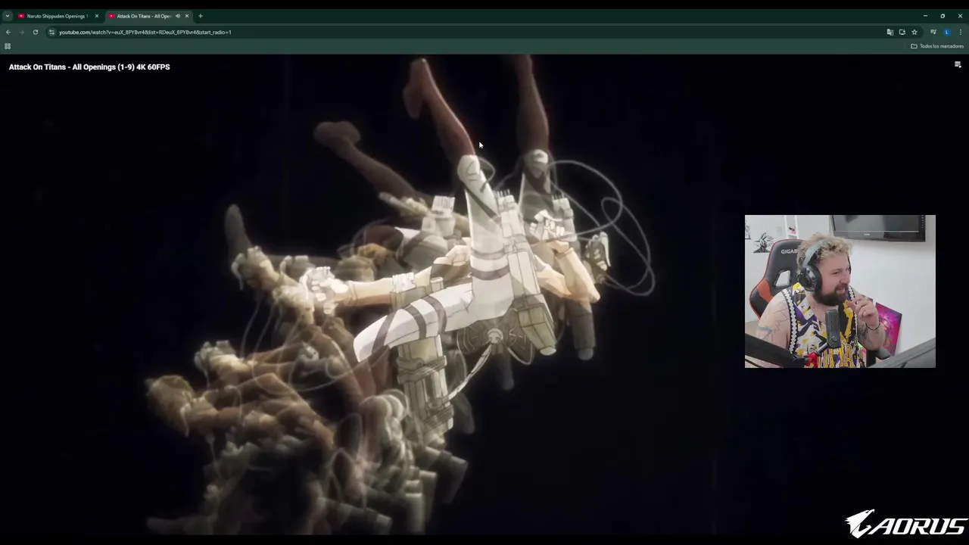Open a new browser tab

201,16
